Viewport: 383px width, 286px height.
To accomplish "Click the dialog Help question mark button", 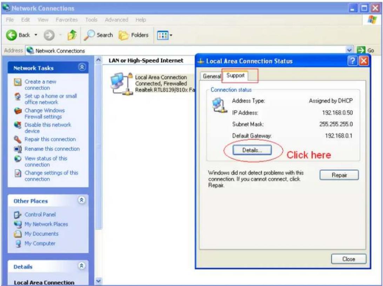I will pos(352,61).
